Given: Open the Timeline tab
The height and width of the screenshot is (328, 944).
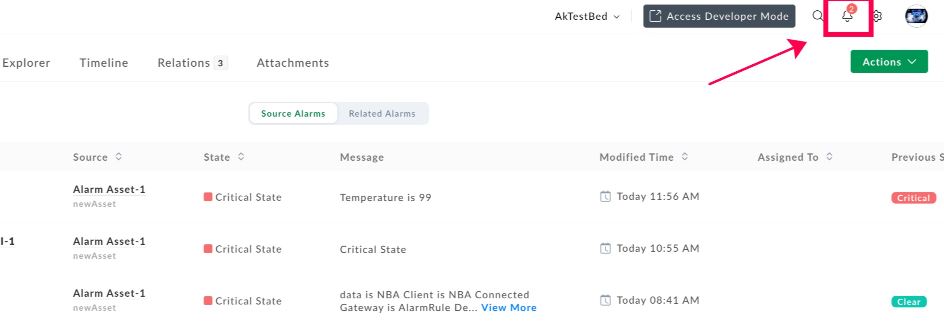Looking at the screenshot, I should (104, 63).
